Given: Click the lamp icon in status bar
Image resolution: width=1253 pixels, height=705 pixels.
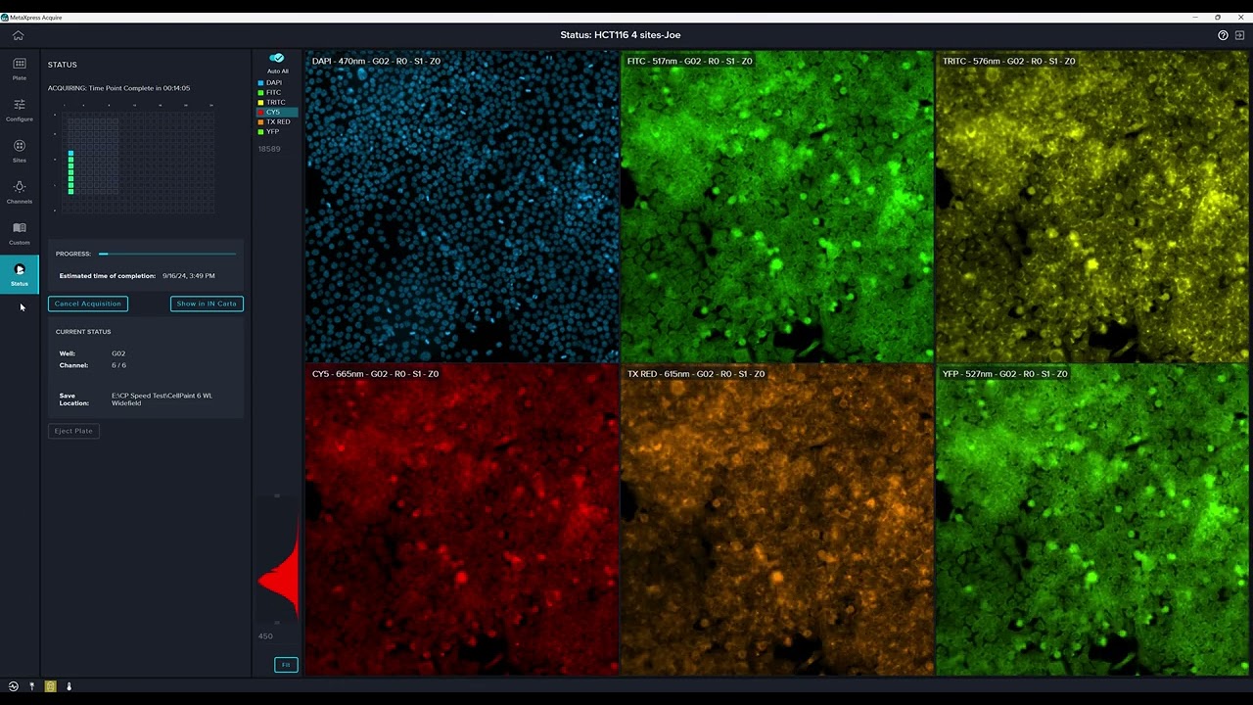Looking at the screenshot, I should tap(31, 686).
